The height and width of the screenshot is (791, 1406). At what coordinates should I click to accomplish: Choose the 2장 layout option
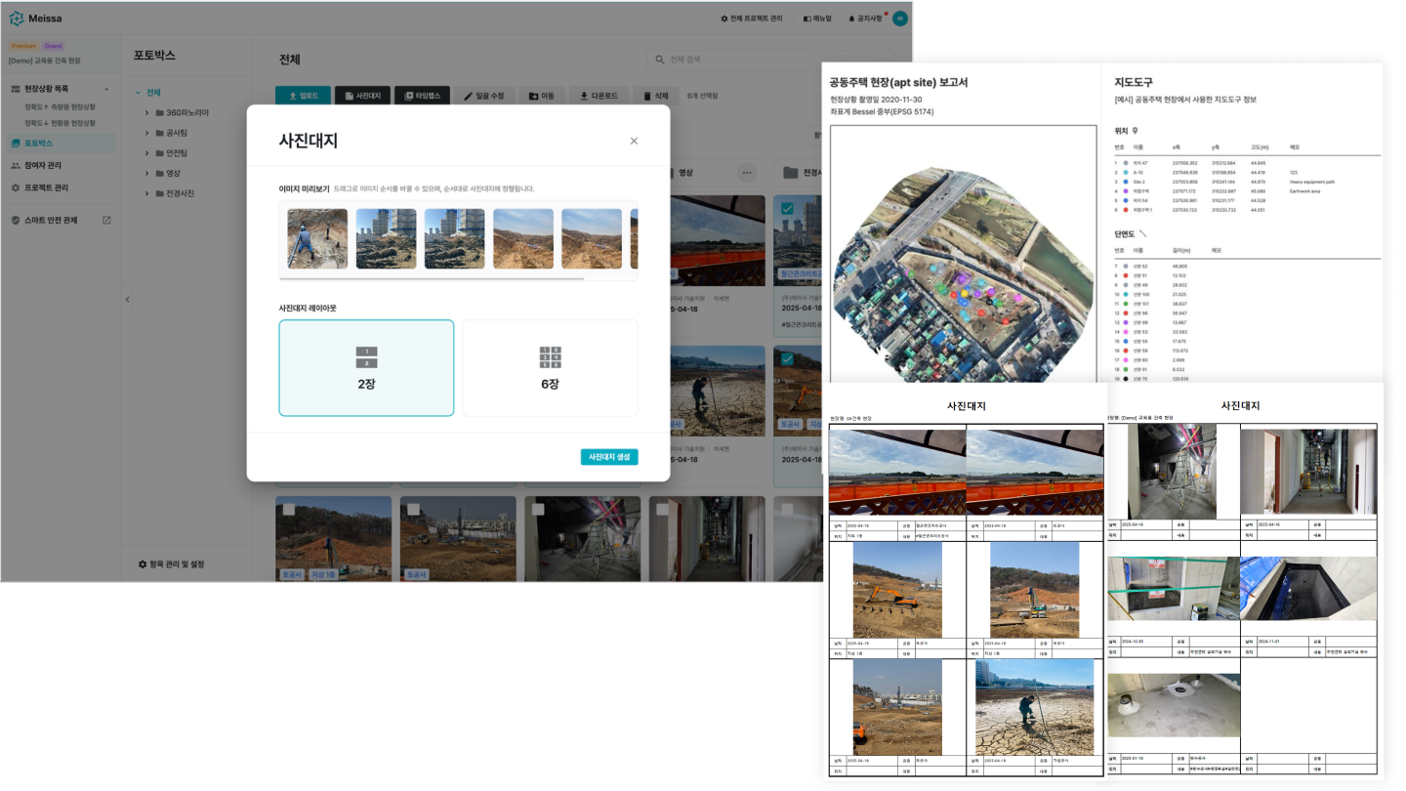pos(366,368)
